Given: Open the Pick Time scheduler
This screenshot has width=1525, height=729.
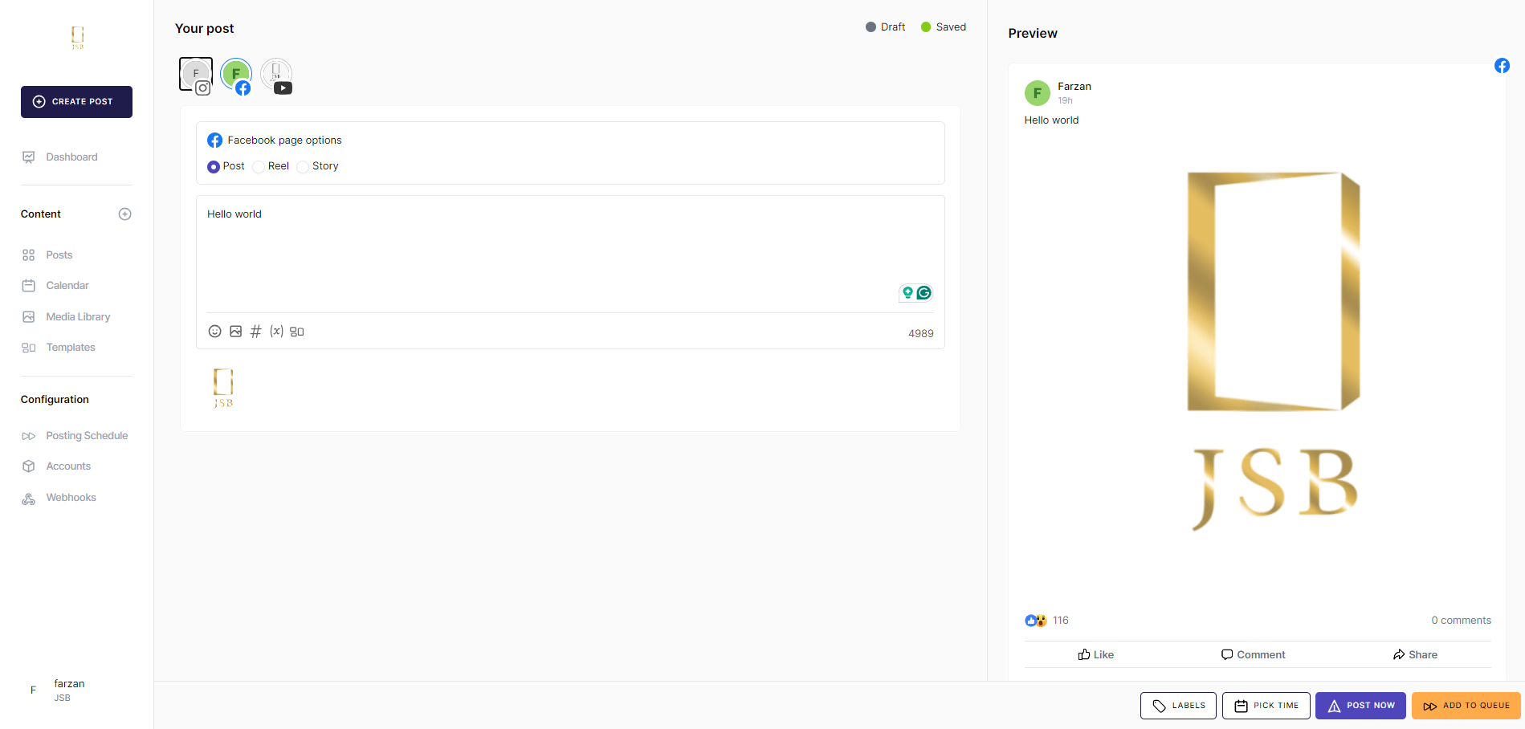Looking at the screenshot, I should click(1266, 706).
